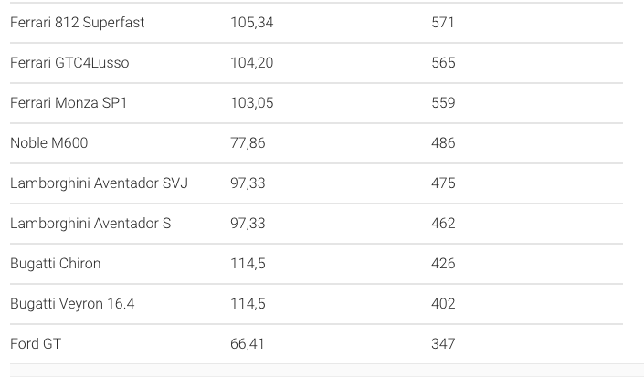Select the 103,05 value
The image size is (644, 387).
point(252,103)
